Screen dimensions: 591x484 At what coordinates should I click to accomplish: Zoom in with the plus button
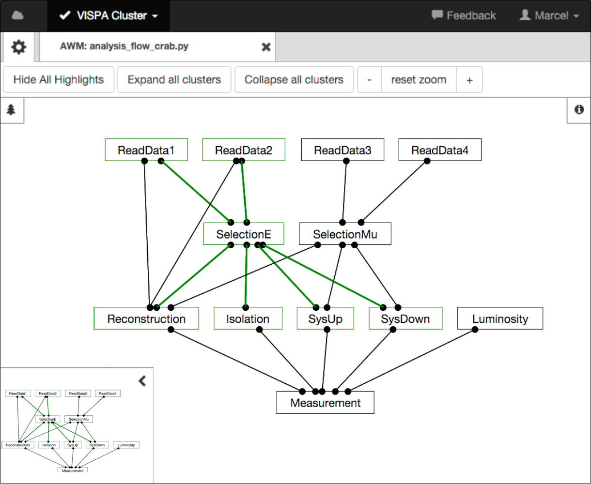click(x=469, y=80)
